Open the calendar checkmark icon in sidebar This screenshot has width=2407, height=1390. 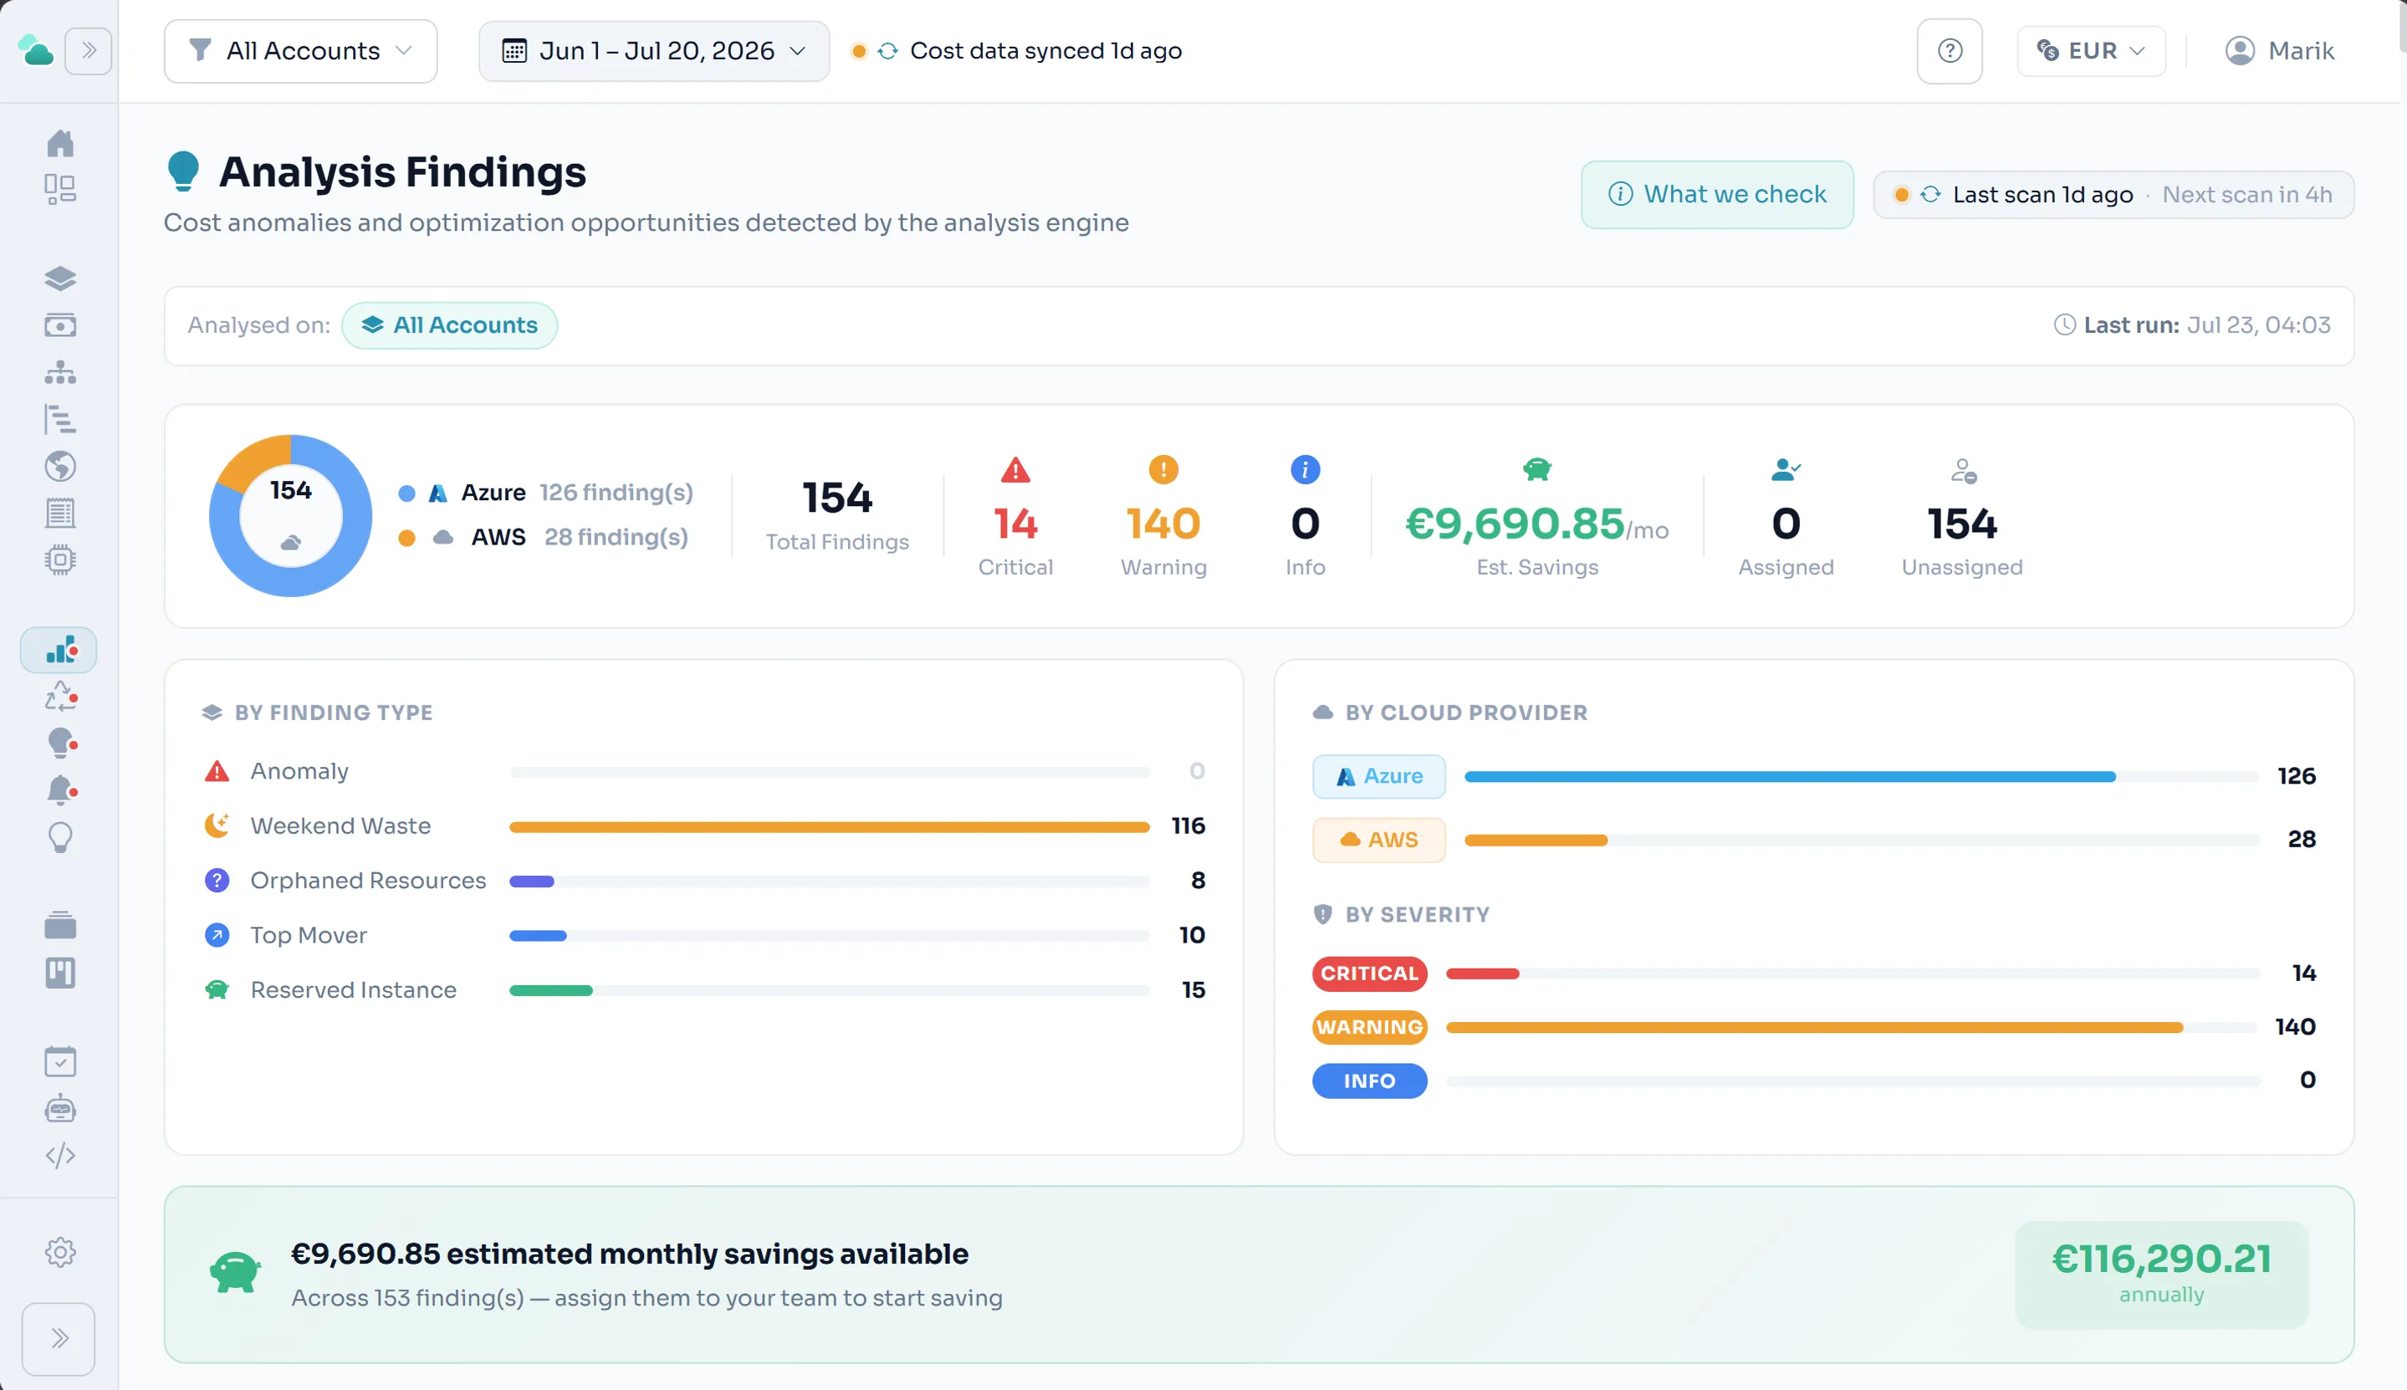[59, 1061]
